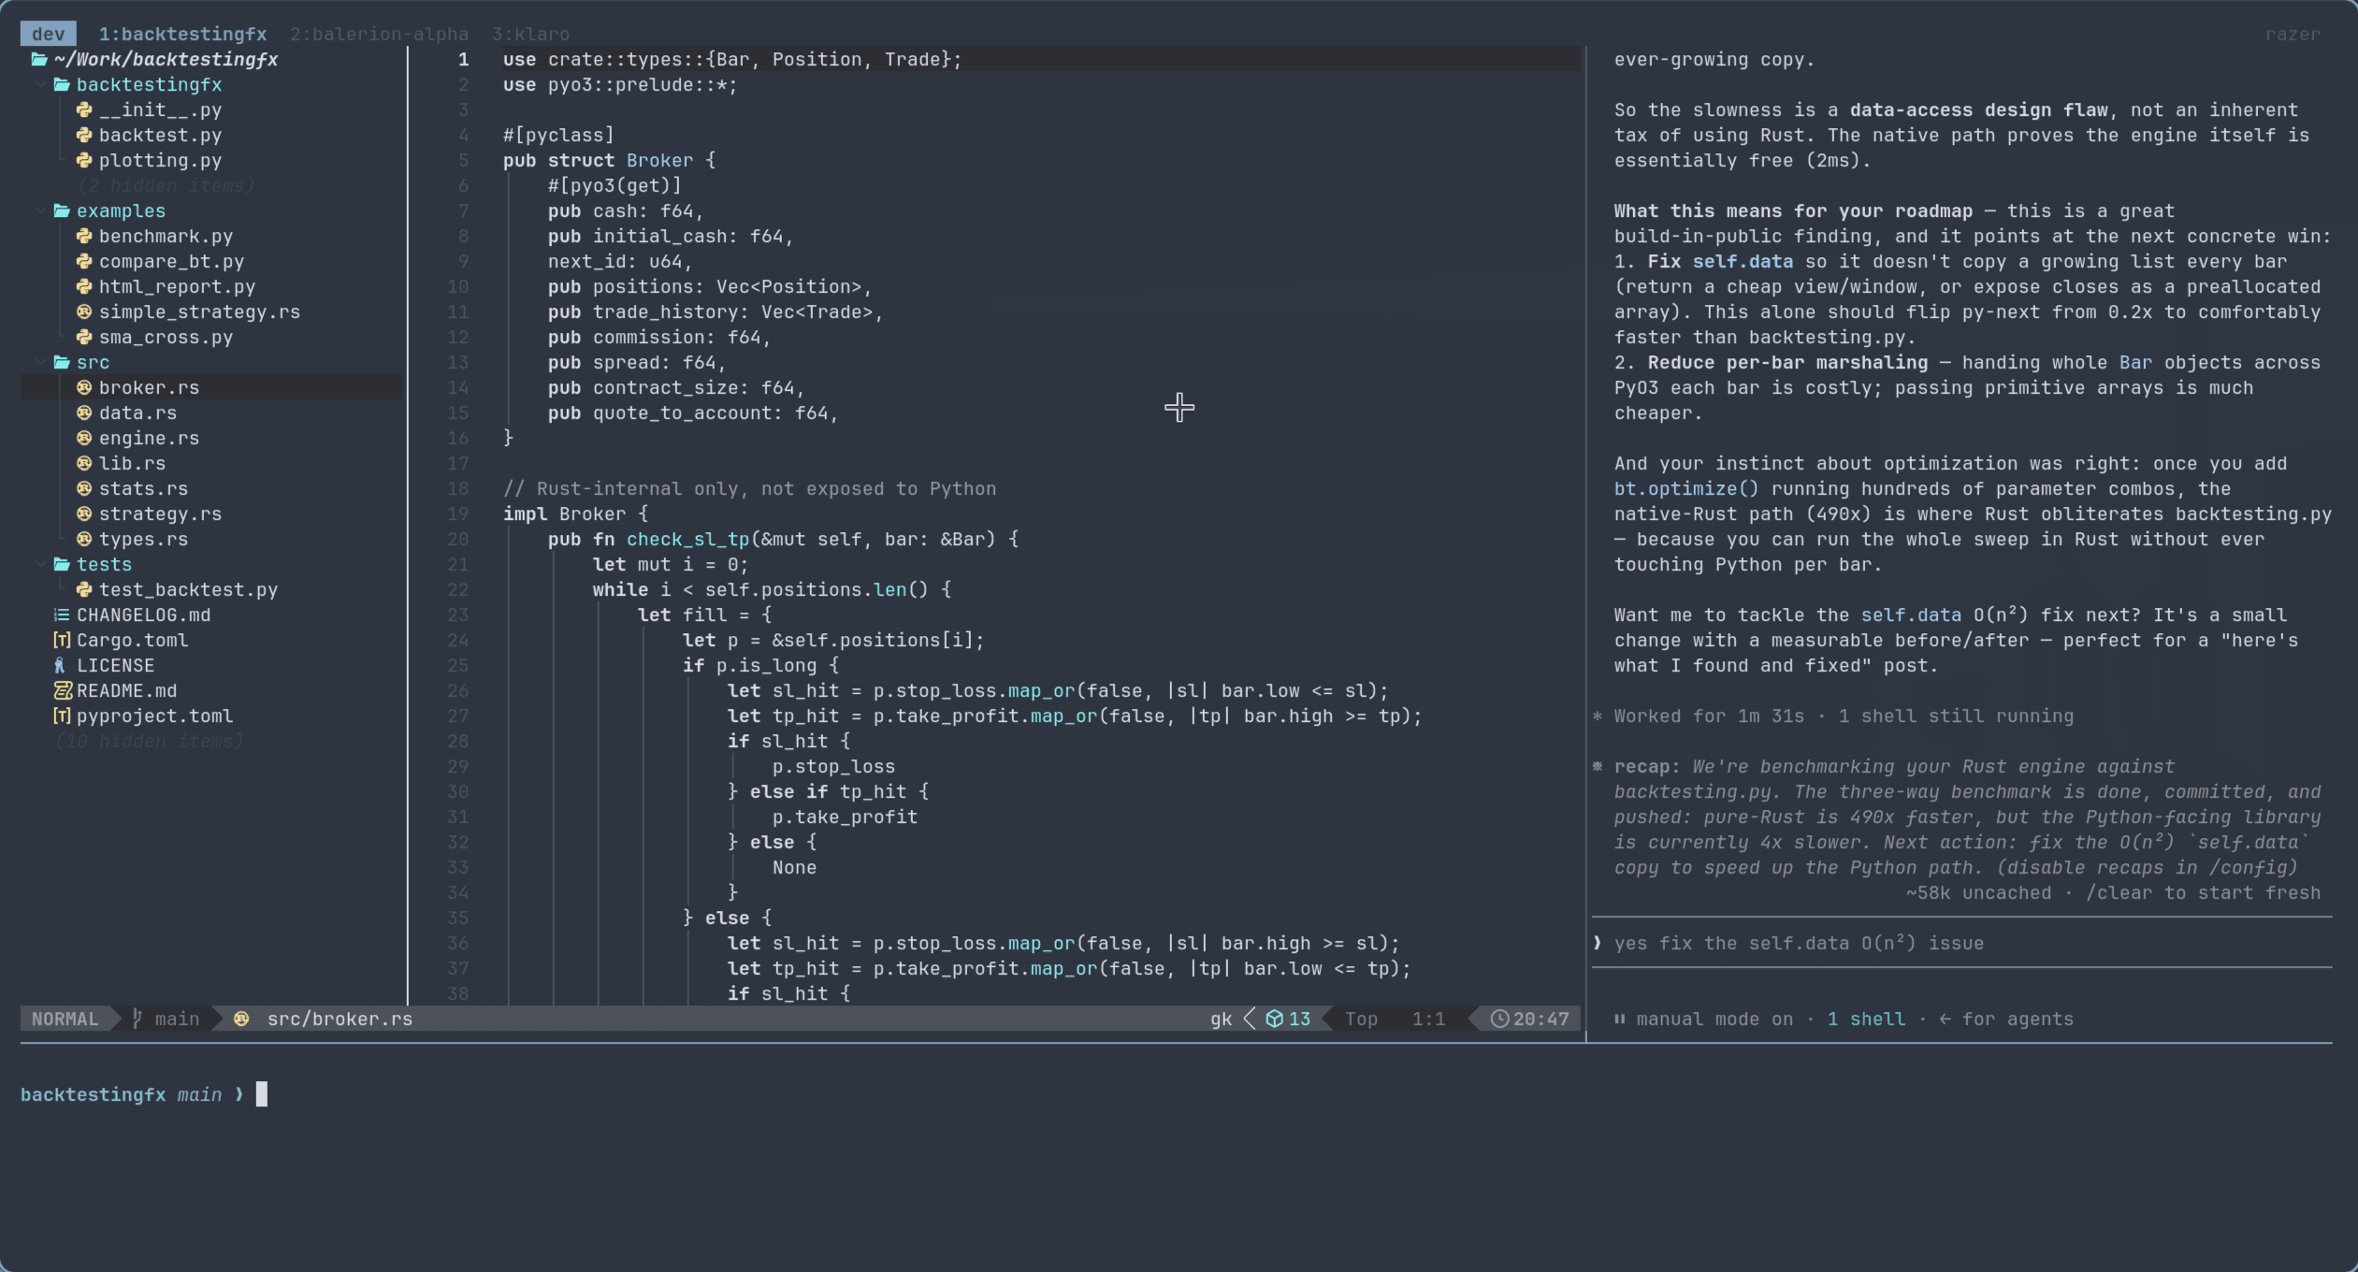The image size is (2358, 1272).
Task: Click 'bt.optimize()' in the assistant text
Action: pyautogui.click(x=1686, y=488)
